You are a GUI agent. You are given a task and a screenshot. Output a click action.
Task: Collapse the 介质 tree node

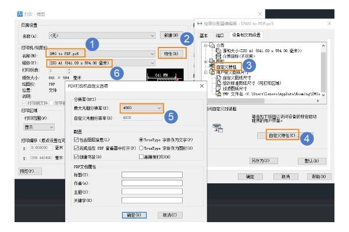pyautogui.click(x=206, y=45)
